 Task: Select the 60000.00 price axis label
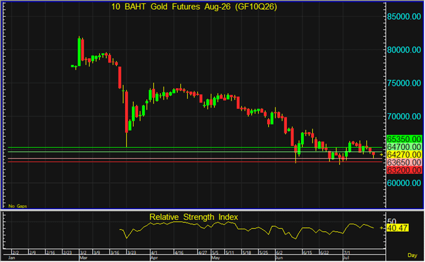coord(404,183)
